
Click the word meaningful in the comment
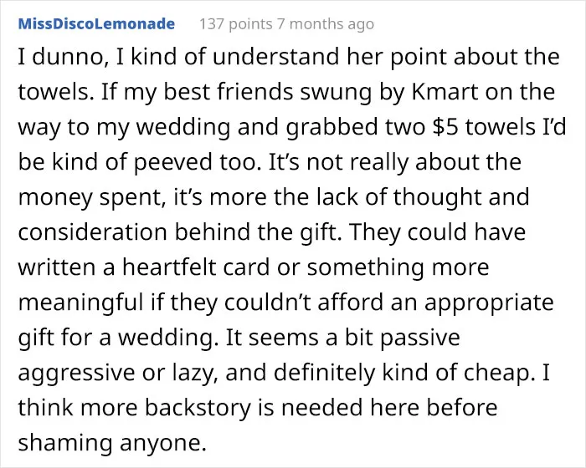point(80,303)
